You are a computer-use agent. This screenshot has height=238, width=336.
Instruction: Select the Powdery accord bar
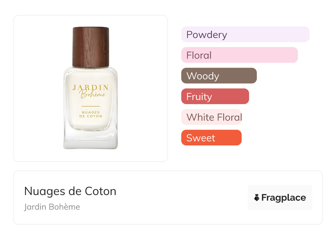click(245, 34)
